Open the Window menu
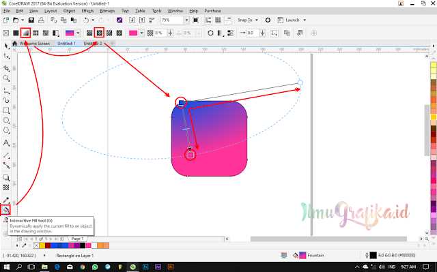Viewport: 437px width, 272px height. (175, 11)
